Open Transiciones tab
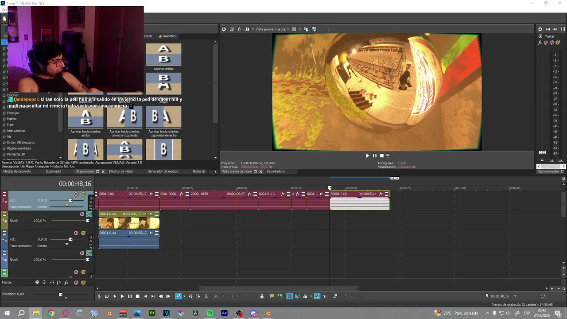 [x=85, y=171]
